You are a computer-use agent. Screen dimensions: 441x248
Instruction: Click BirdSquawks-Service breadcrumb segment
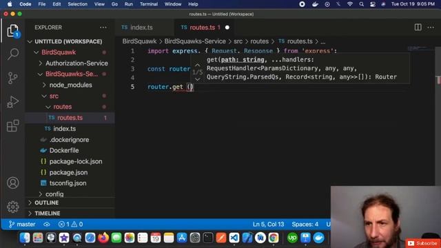click(x=195, y=41)
